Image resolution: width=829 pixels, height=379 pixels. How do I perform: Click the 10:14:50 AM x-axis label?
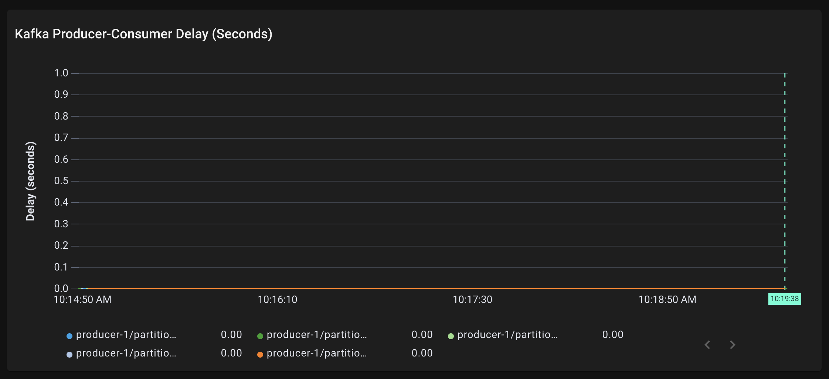[x=82, y=300]
